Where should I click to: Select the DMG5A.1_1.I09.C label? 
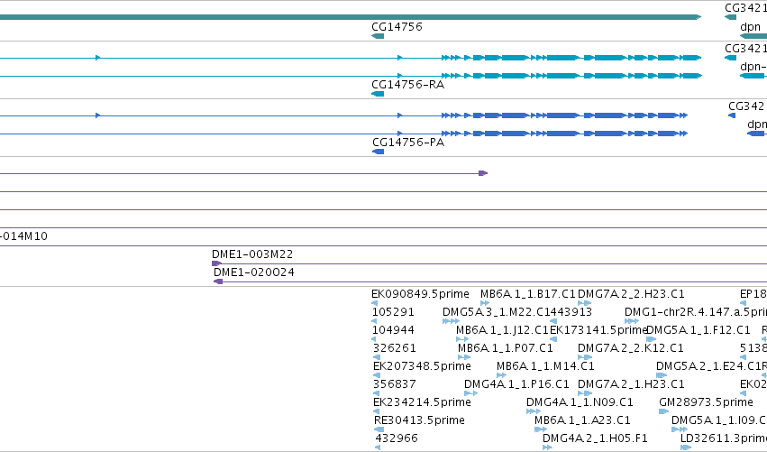tap(719, 420)
